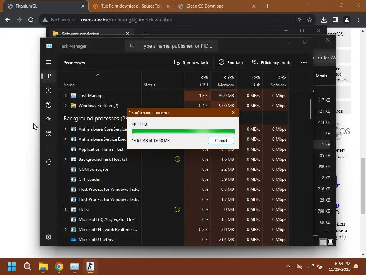Open the Users sidebar page
This screenshot has height=275, width=366.
(49, 133)
